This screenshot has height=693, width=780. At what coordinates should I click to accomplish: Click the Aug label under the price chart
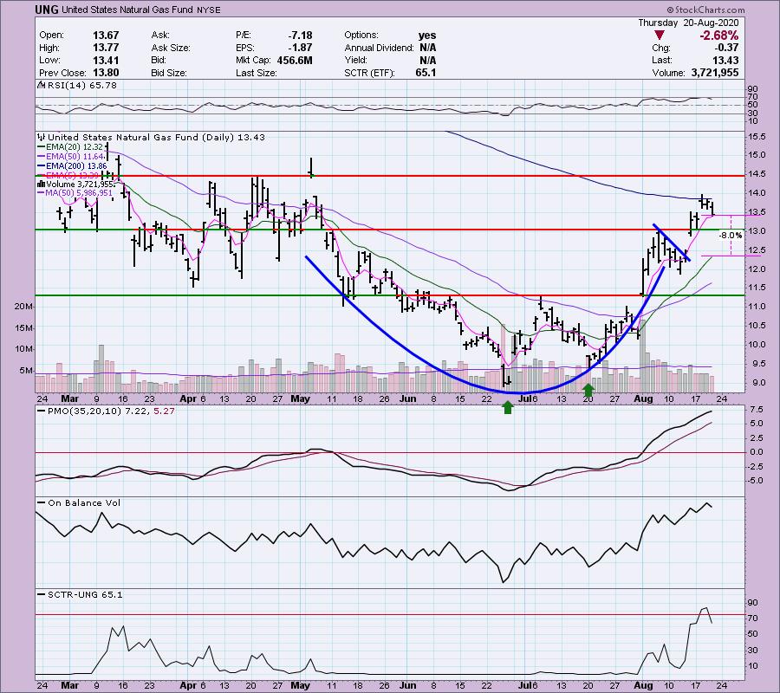pos(644,398)
